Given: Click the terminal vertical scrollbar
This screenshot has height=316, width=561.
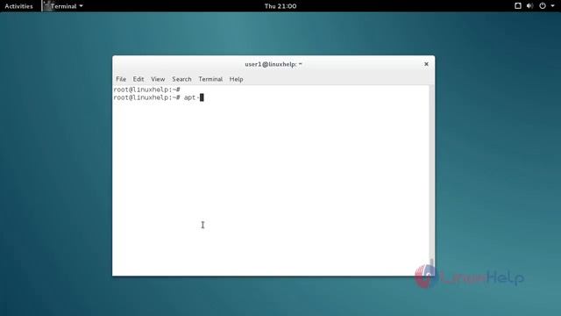Looking at the screenshot, I should pos(432,180).
